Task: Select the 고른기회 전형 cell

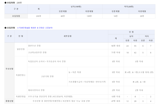Action: (47, 76)
